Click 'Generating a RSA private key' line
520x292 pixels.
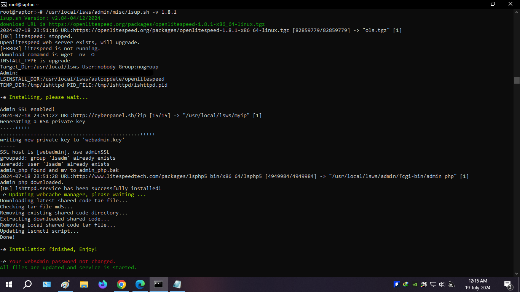pyautogui.click(x=43, y=122)
